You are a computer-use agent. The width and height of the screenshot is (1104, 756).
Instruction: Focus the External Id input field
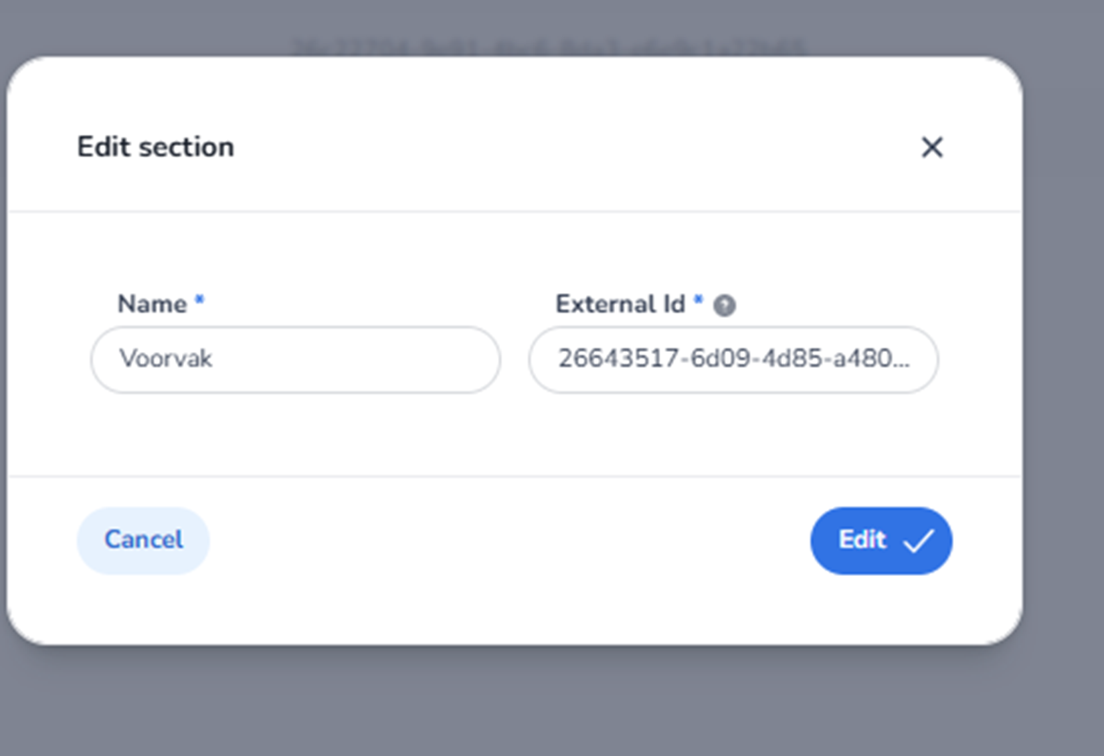point(733,360)
